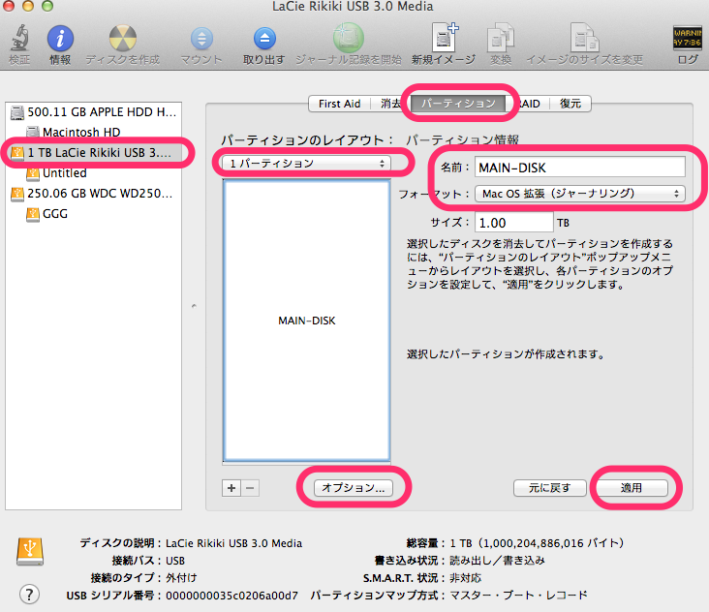Create a New Image (新規イメージ)
Viewport: 709px width, 612px height.
445,37
